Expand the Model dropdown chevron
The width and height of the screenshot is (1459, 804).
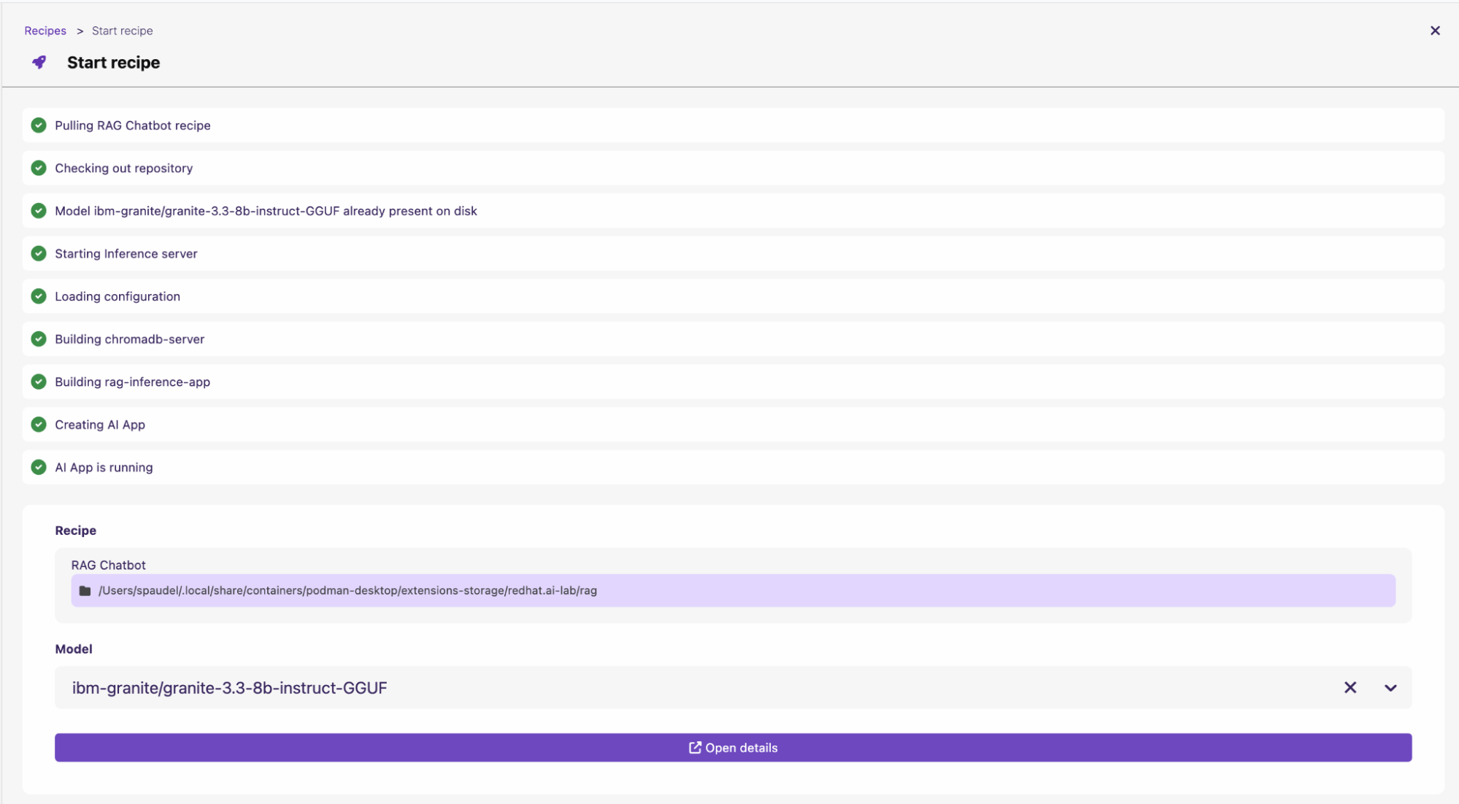[x=1390, y=688]
